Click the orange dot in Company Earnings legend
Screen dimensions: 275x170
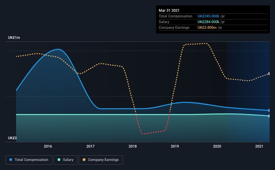click(84, 160)
